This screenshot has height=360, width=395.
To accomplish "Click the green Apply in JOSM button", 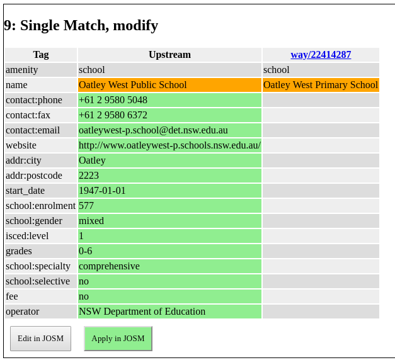I will [118, 339].
